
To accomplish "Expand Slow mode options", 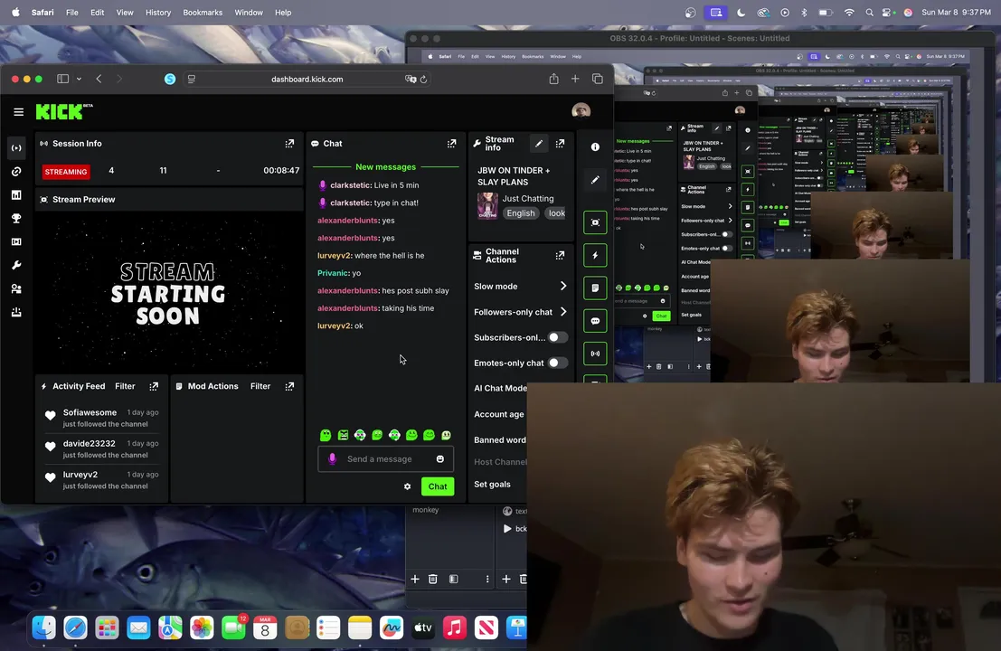I will pos(520,286).
